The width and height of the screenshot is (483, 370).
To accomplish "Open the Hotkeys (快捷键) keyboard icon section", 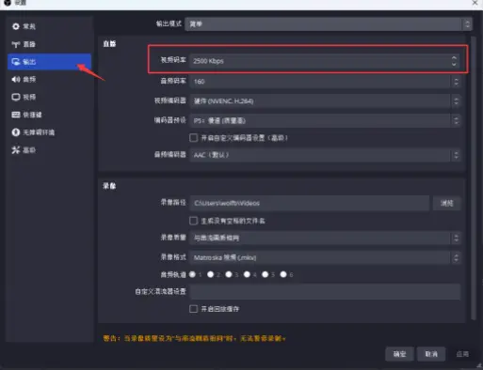I will 16,115.
